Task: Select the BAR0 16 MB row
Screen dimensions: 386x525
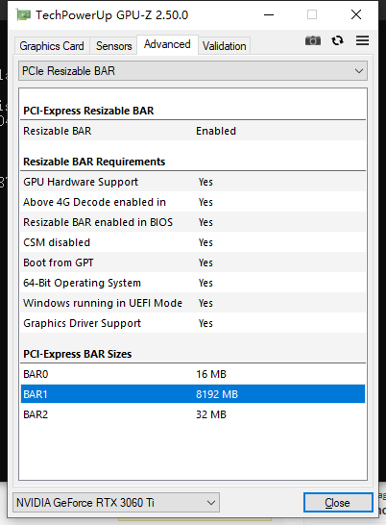Action: (193, 374)
